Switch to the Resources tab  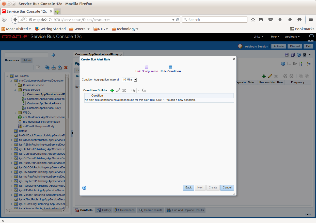coord(12,60)
